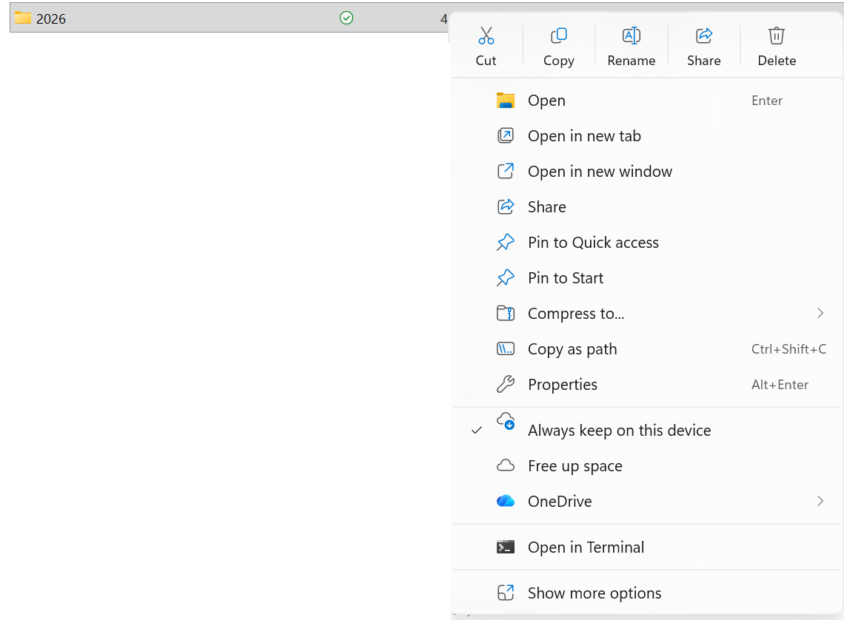Open the OneDrive submenu chevron
Image resolution: width=844 pixels, height=620 pixels.
click(x=820, y=501)
